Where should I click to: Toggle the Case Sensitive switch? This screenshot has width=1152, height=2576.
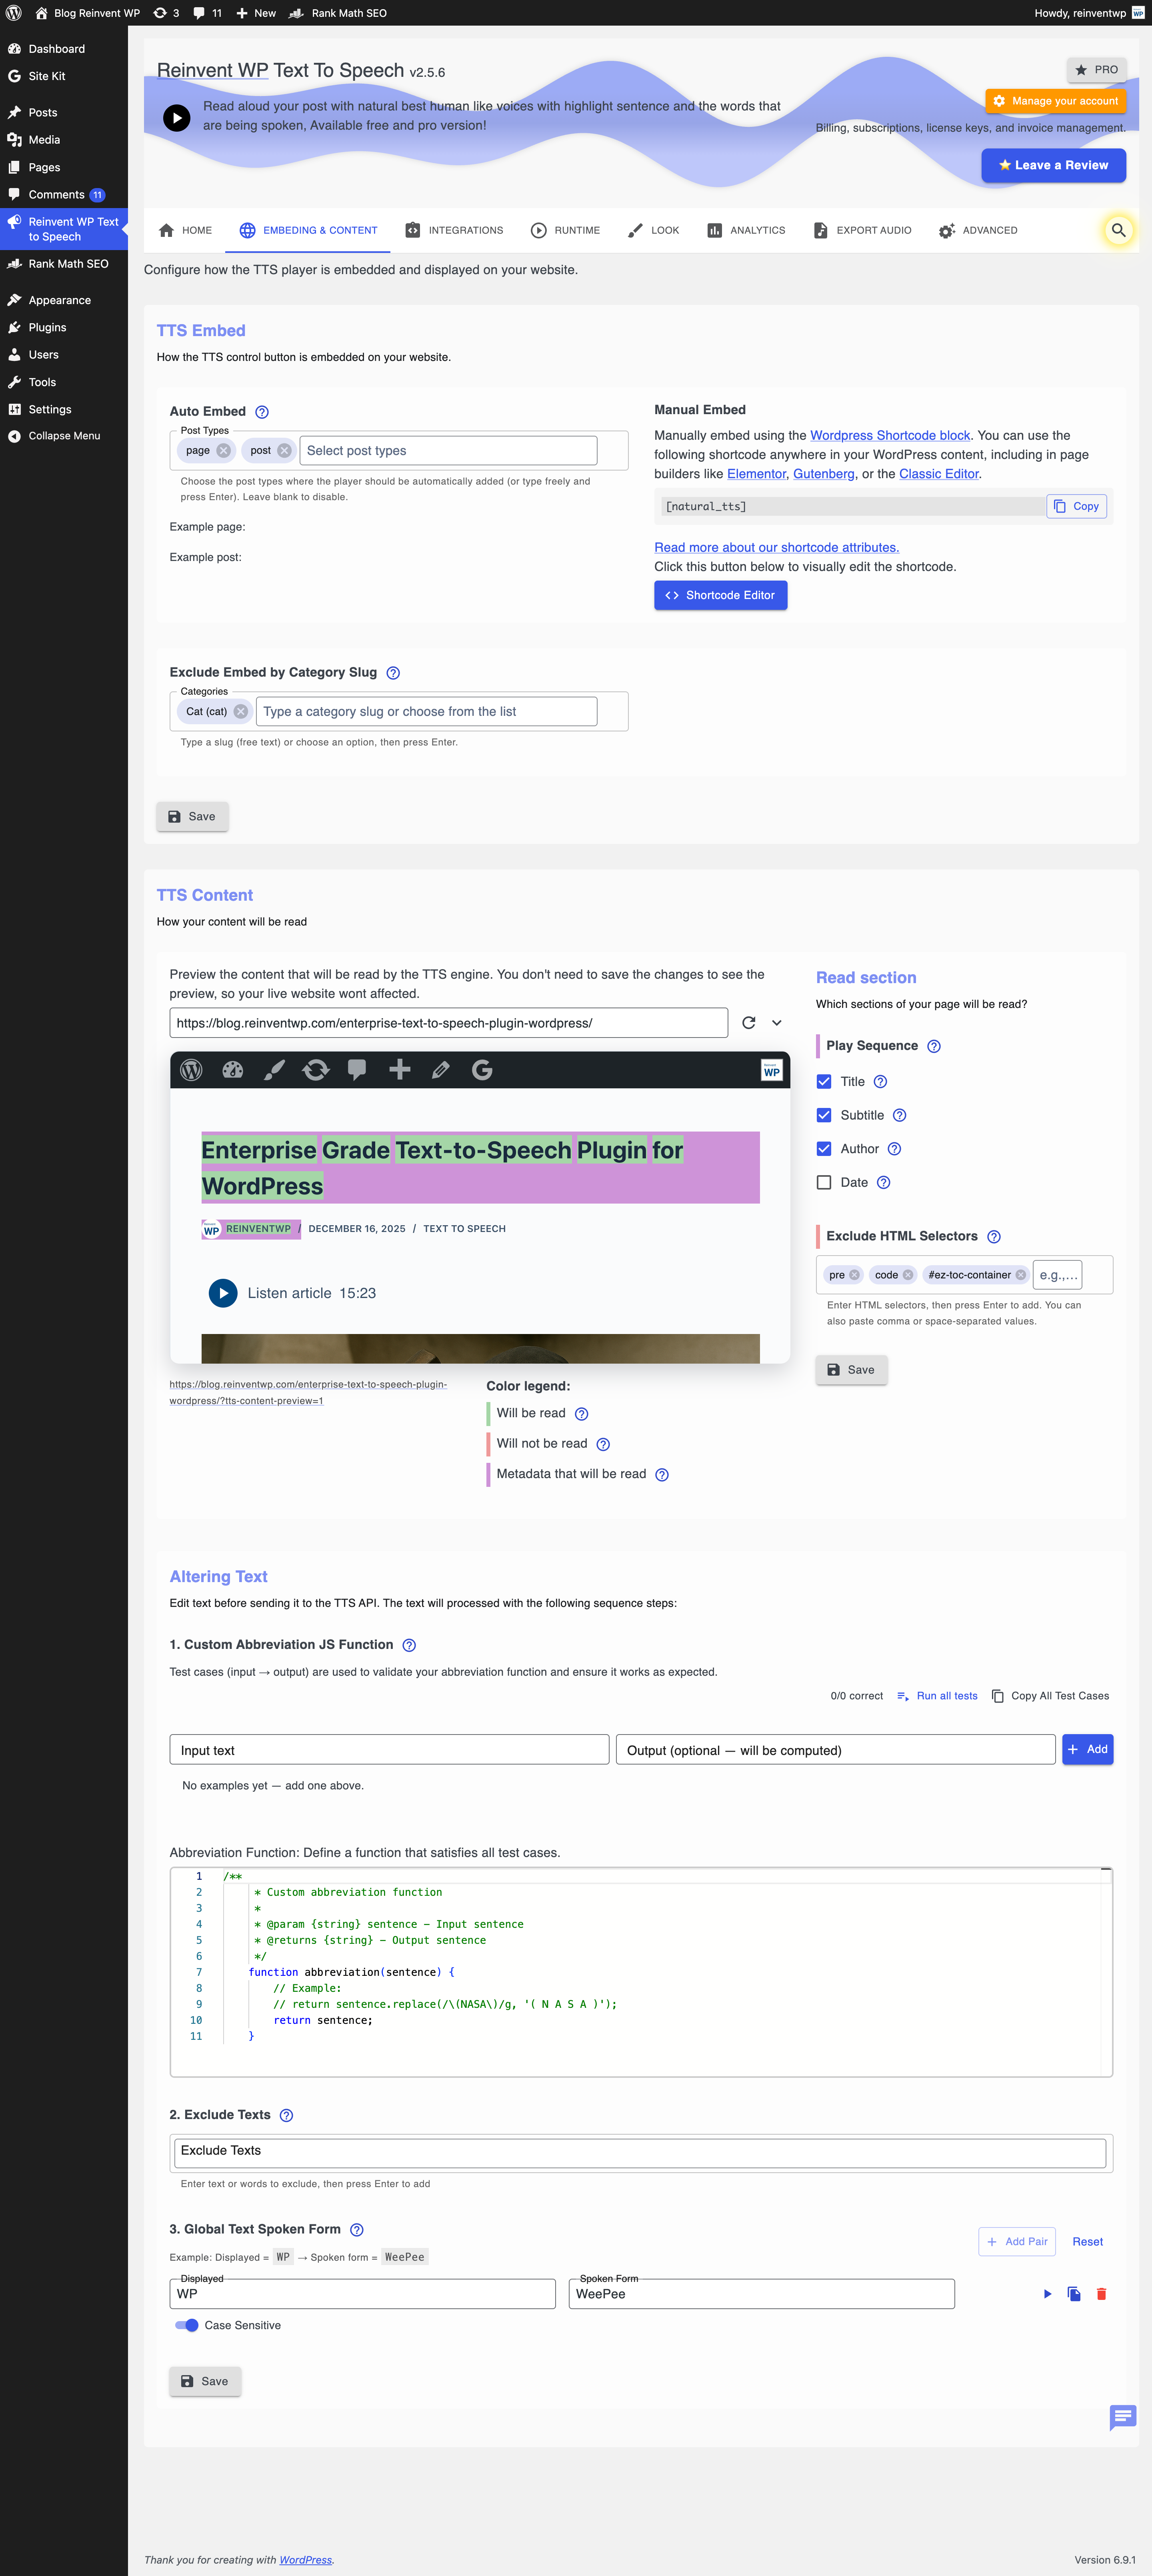(187, 2325)
